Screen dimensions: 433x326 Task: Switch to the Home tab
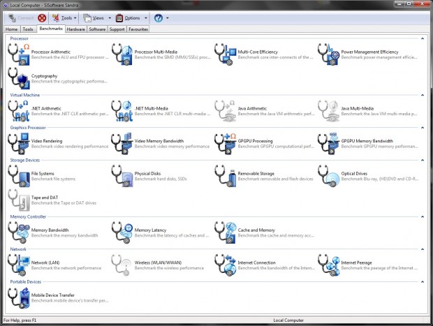(x=12, y=29)
